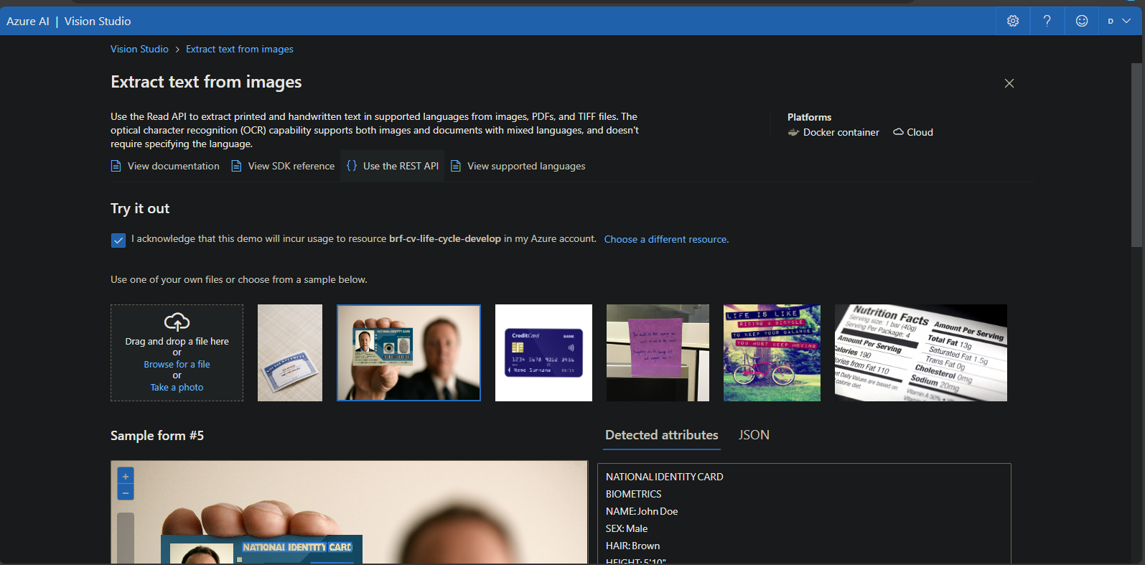Click the Azure AI header title

(28, 21)
